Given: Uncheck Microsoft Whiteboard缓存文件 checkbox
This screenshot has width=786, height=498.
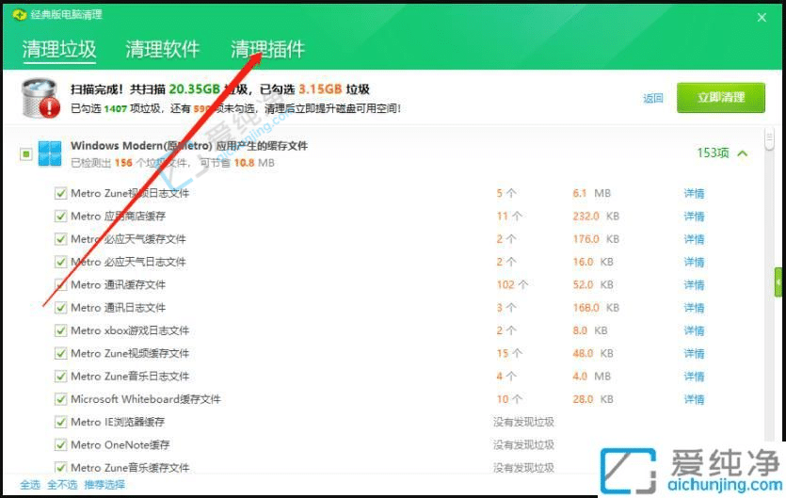Looking at the screenshot, I should click(x=60, y=399).
